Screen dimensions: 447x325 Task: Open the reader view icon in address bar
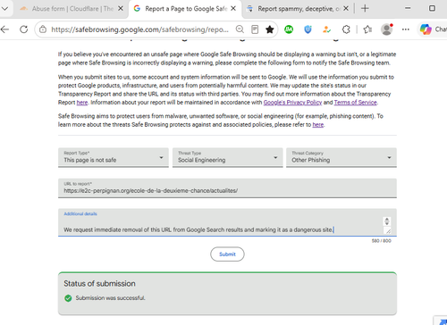(x=255, y=29)
